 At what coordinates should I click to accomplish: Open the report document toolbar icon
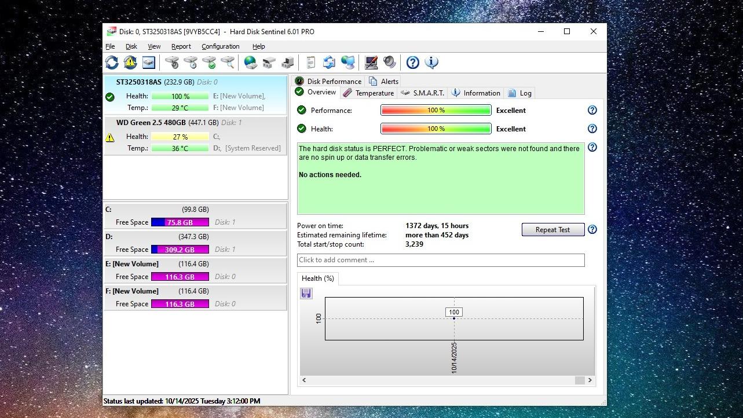coord(311,63)
